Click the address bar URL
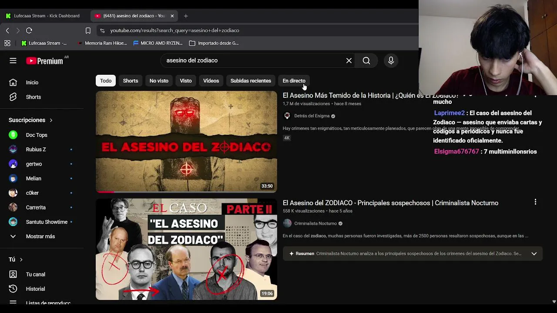 [x=174, y=30]
